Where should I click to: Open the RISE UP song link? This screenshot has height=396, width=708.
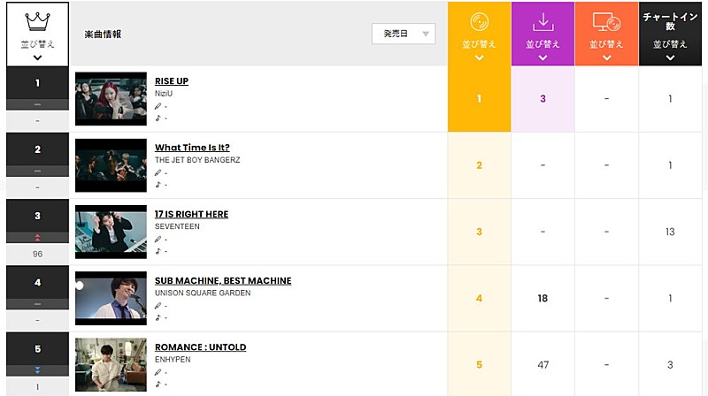[172, 81]
